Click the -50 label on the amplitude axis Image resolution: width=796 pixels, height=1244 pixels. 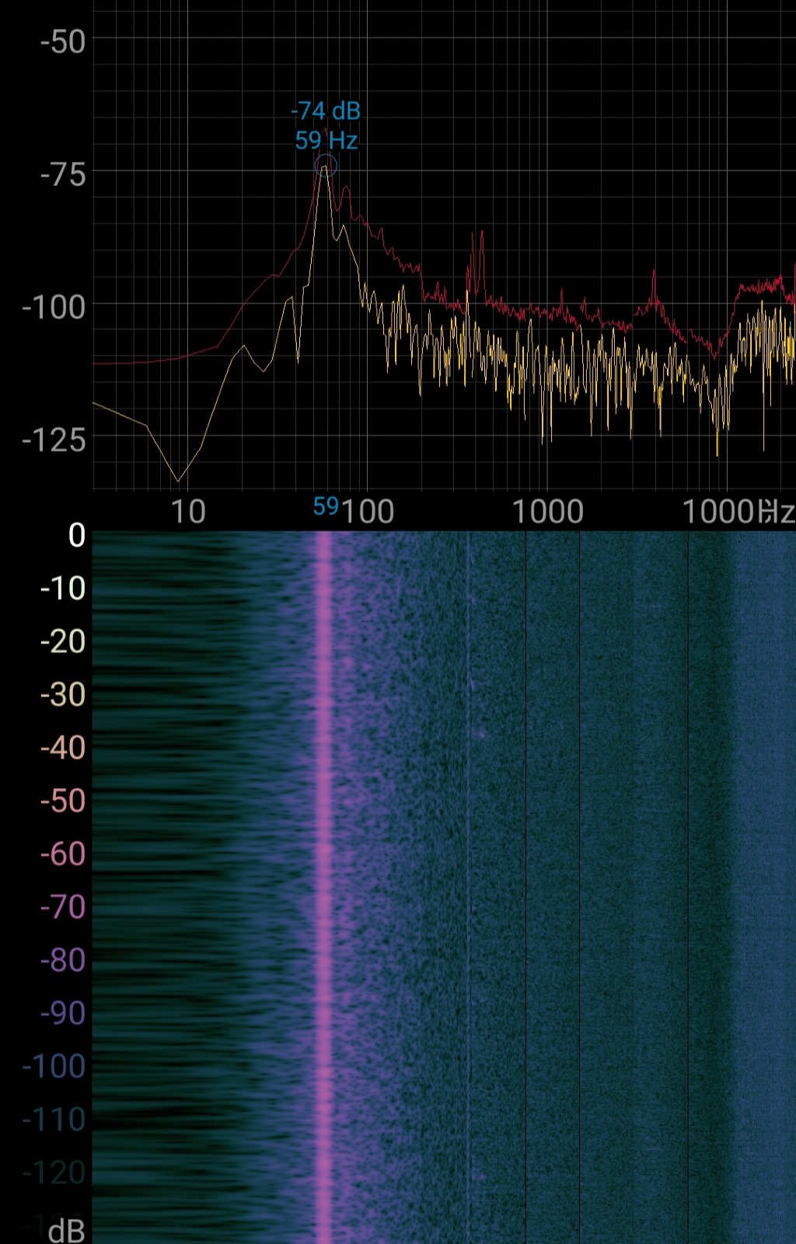[62, 41]
